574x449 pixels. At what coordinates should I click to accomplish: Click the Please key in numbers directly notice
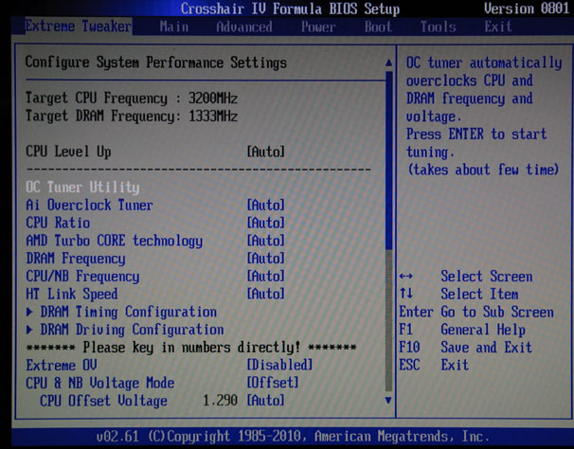click(x=191, y=348)
